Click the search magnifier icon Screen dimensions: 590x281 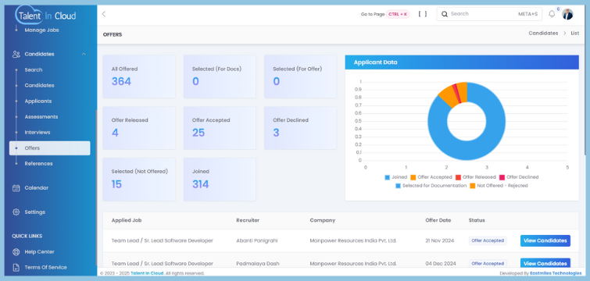click(x=445, y=14)
